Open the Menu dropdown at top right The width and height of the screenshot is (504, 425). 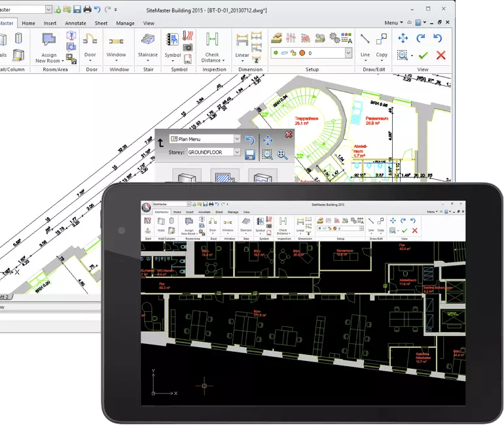click(393, 22)
